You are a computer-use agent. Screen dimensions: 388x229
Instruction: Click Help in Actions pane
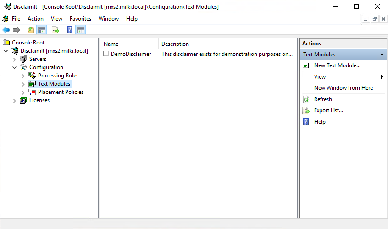(x=320, y=122)
